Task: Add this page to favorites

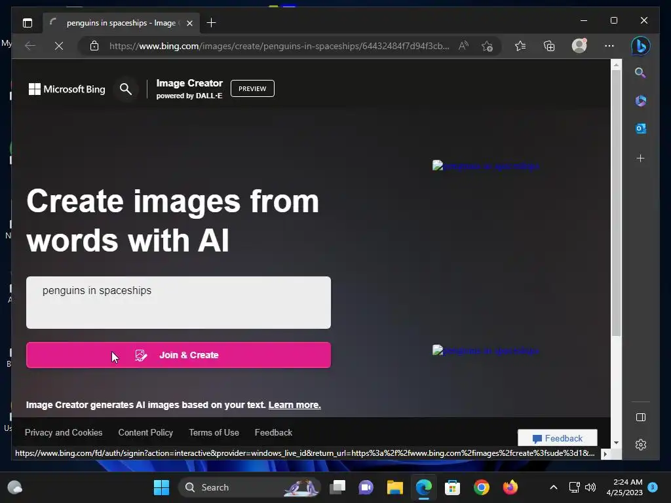Action: click(x=487, y=46)
